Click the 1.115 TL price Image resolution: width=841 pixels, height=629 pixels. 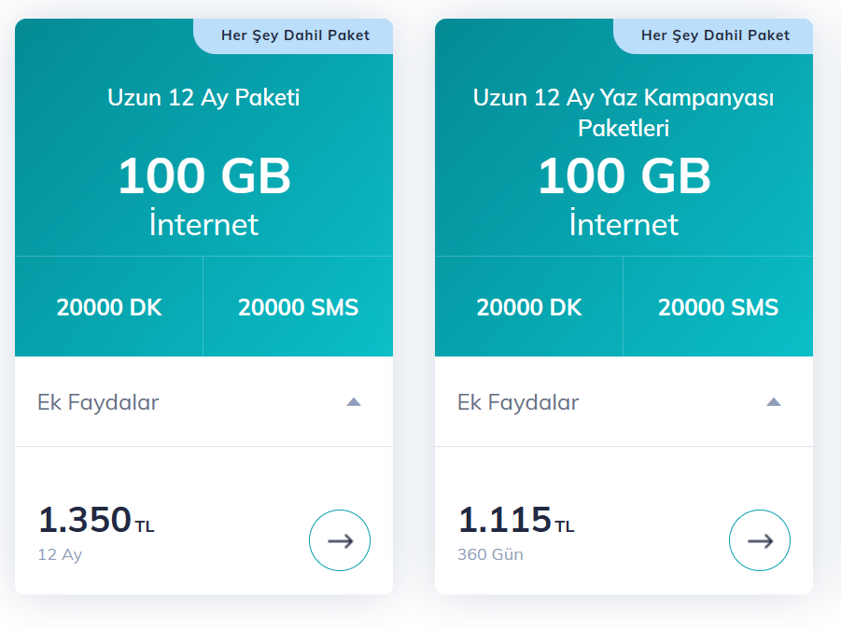(x=516, y=520)
